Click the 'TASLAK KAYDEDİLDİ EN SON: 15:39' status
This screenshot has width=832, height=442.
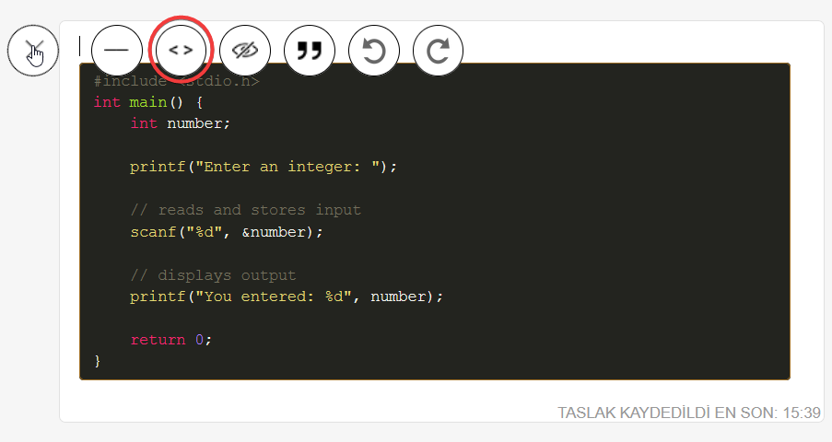pyautogui.click(x=689, y=413)
